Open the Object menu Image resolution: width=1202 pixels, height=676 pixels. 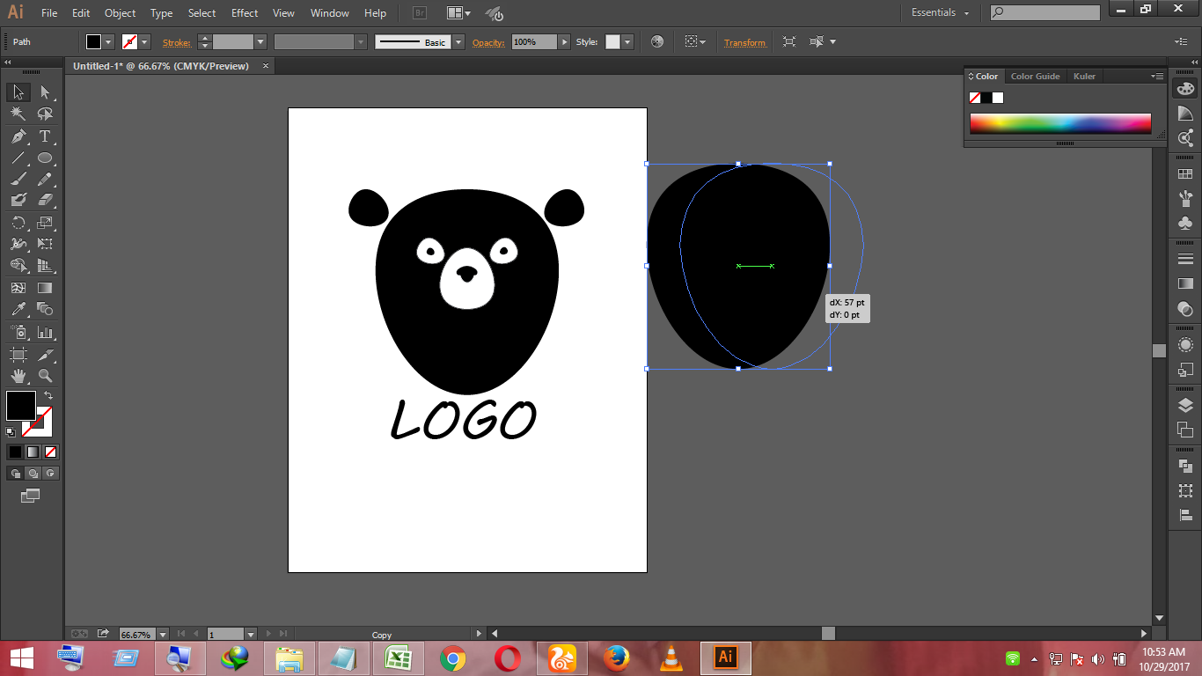click(120, 13)
